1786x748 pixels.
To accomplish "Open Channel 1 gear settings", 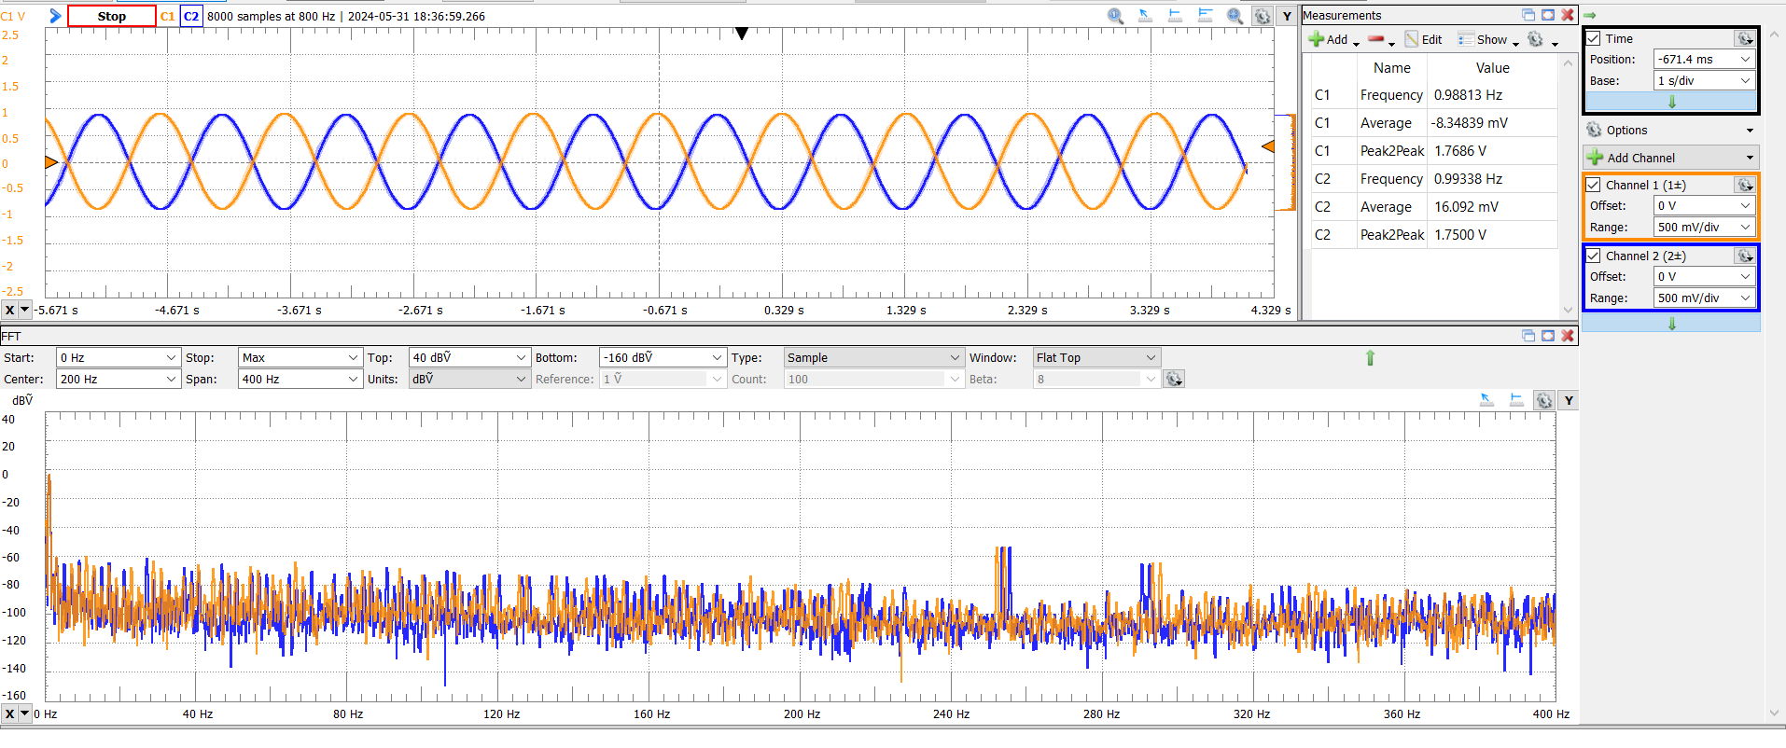I will (x=1744, y=185).
